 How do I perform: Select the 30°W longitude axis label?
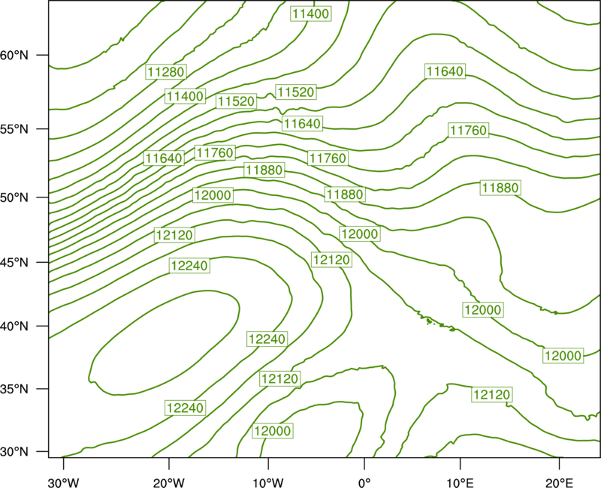tap(63, 483)
